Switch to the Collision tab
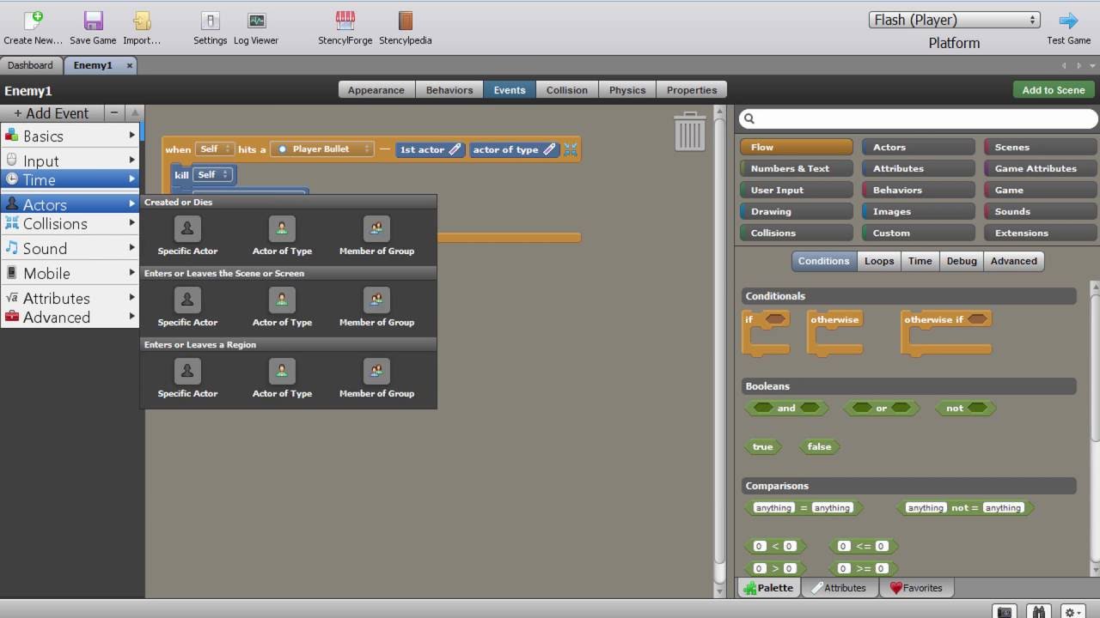 click(567, 90)
